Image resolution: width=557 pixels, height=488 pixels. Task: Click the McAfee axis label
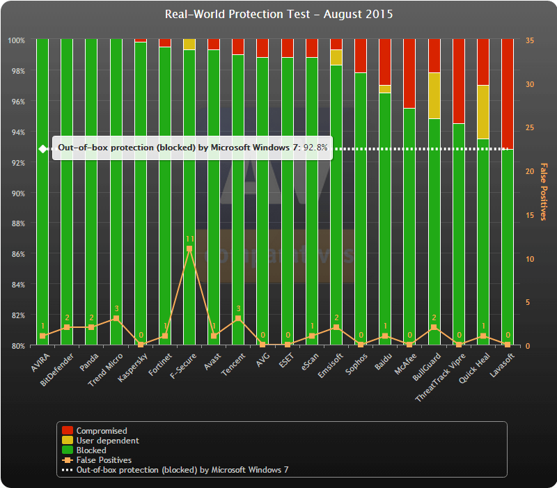click(405, 363)
